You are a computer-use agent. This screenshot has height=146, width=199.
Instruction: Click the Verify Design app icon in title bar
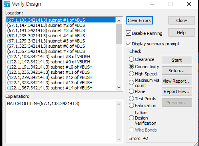pos(7,4)
